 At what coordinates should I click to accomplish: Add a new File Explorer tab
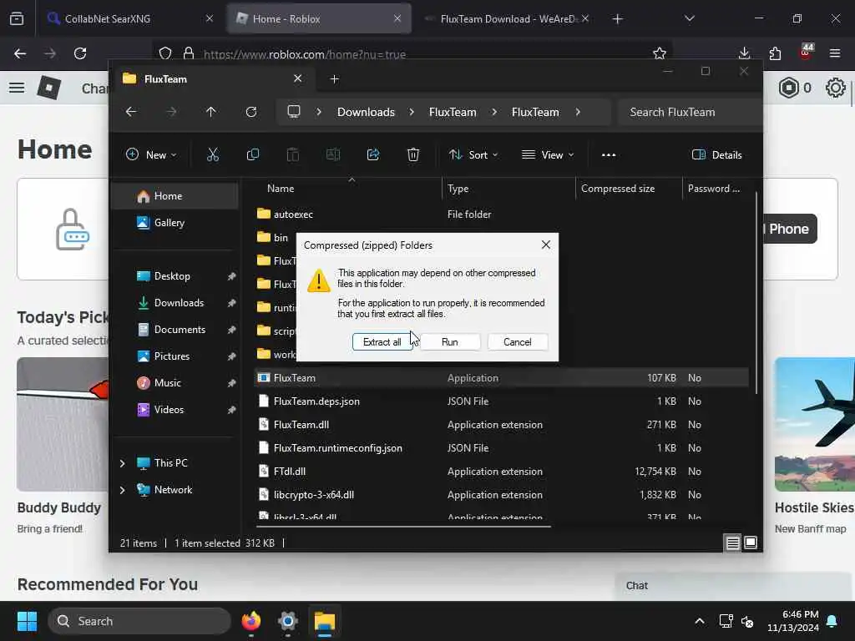pos(335,79)
